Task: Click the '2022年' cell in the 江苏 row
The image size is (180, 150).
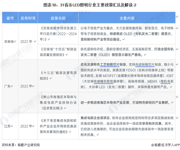Action: [28, 126]
